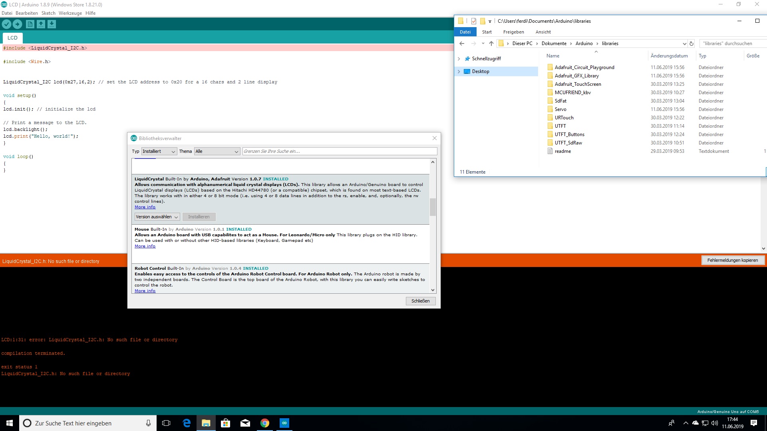
Task: Select the Adafruit_GFX_Library folder icon
Action: click(550, 76)
